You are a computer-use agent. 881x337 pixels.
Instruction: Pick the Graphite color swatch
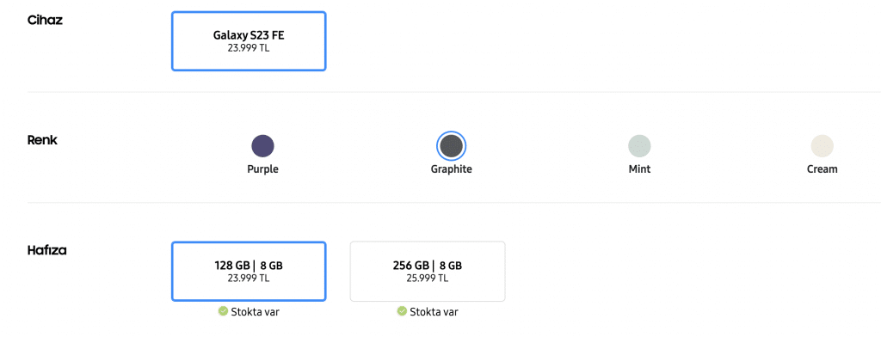click(x=451, y=146)
